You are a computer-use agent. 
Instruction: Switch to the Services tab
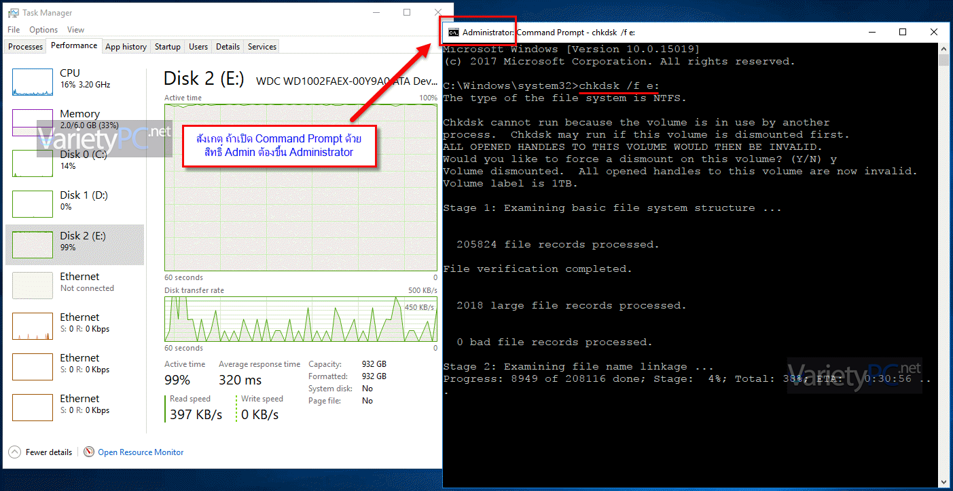click(x=262, y=47)
